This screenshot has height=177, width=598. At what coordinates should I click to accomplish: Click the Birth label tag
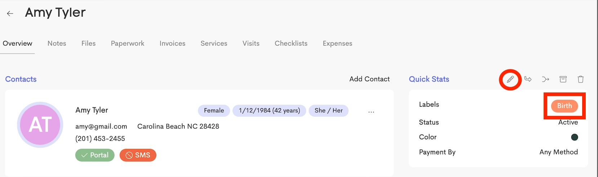pyautogui.click(x=564, y=106)
